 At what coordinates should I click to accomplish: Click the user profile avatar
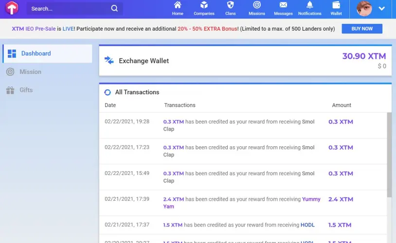point(364,9)
